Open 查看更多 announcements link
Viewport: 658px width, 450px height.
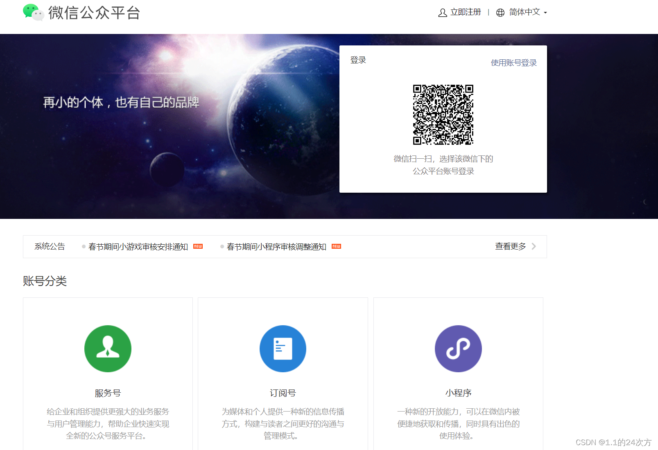511,246
